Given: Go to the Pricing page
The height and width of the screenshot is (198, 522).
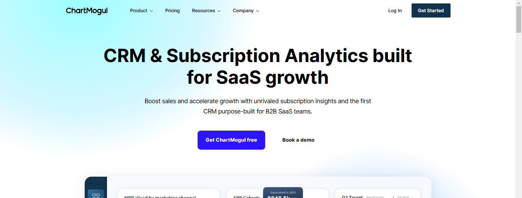Looking at the screenshot, I should (172, 11).
